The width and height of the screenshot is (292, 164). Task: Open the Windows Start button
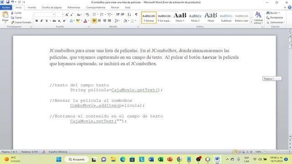tap(59, 159)
